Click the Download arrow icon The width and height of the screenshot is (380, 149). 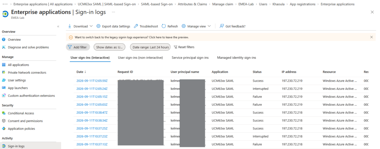coord(69,26)
